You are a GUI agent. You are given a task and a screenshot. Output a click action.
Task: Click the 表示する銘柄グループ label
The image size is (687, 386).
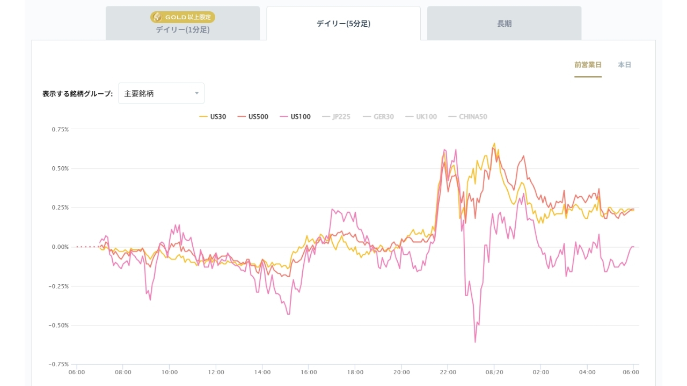click(x=77, y=94)
